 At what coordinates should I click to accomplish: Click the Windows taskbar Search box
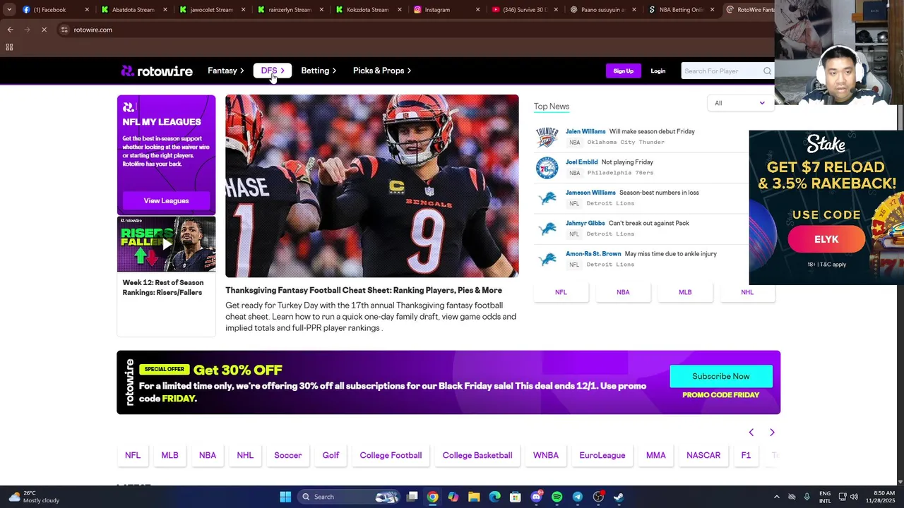click(x=347, y=497)
